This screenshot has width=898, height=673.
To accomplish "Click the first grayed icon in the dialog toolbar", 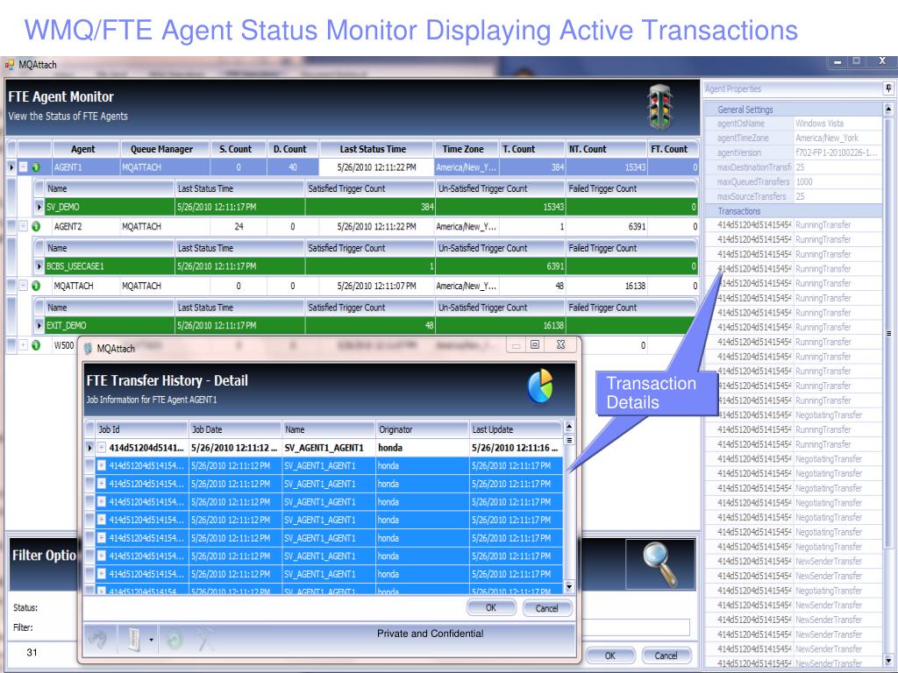I will pos(98,639).
